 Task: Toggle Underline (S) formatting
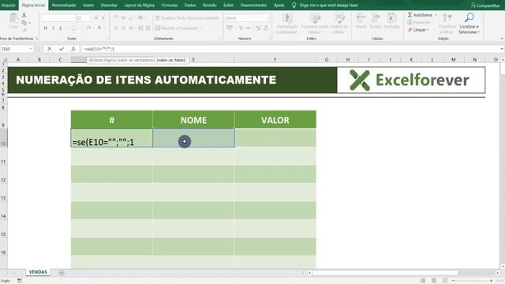(60, 28)
